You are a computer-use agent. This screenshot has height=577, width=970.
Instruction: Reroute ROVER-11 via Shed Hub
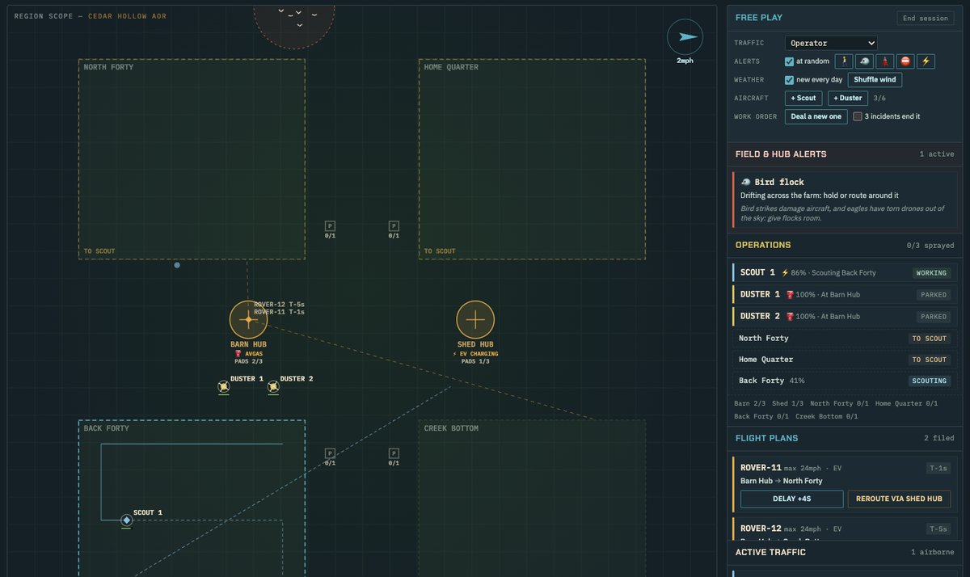pyautogui.click(x=899, y=499)
